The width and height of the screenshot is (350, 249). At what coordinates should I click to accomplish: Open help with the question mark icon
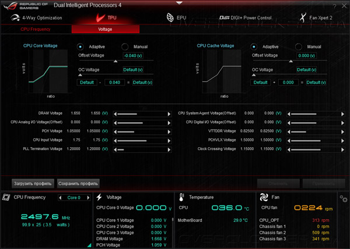point(334,6)
